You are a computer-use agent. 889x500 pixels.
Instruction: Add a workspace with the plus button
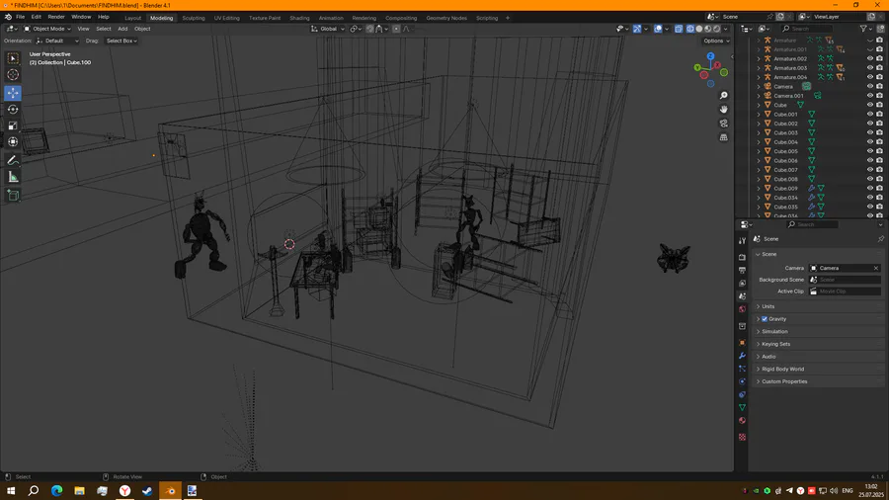pos(508,18)
